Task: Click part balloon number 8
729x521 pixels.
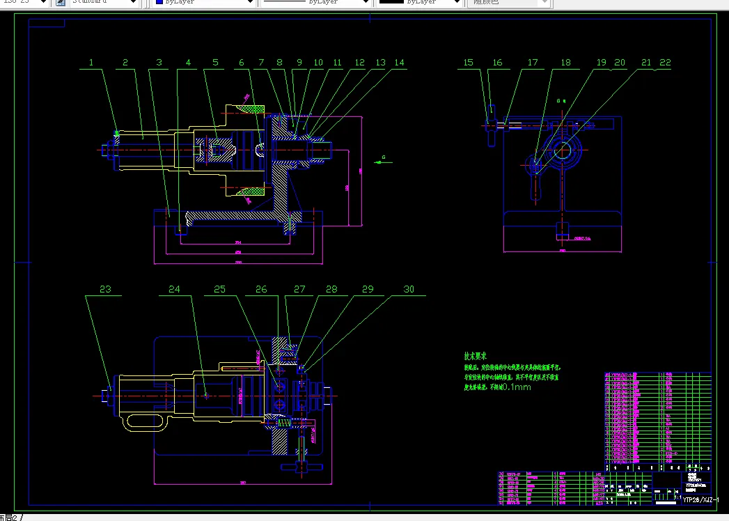Action: tap(279, 62)
